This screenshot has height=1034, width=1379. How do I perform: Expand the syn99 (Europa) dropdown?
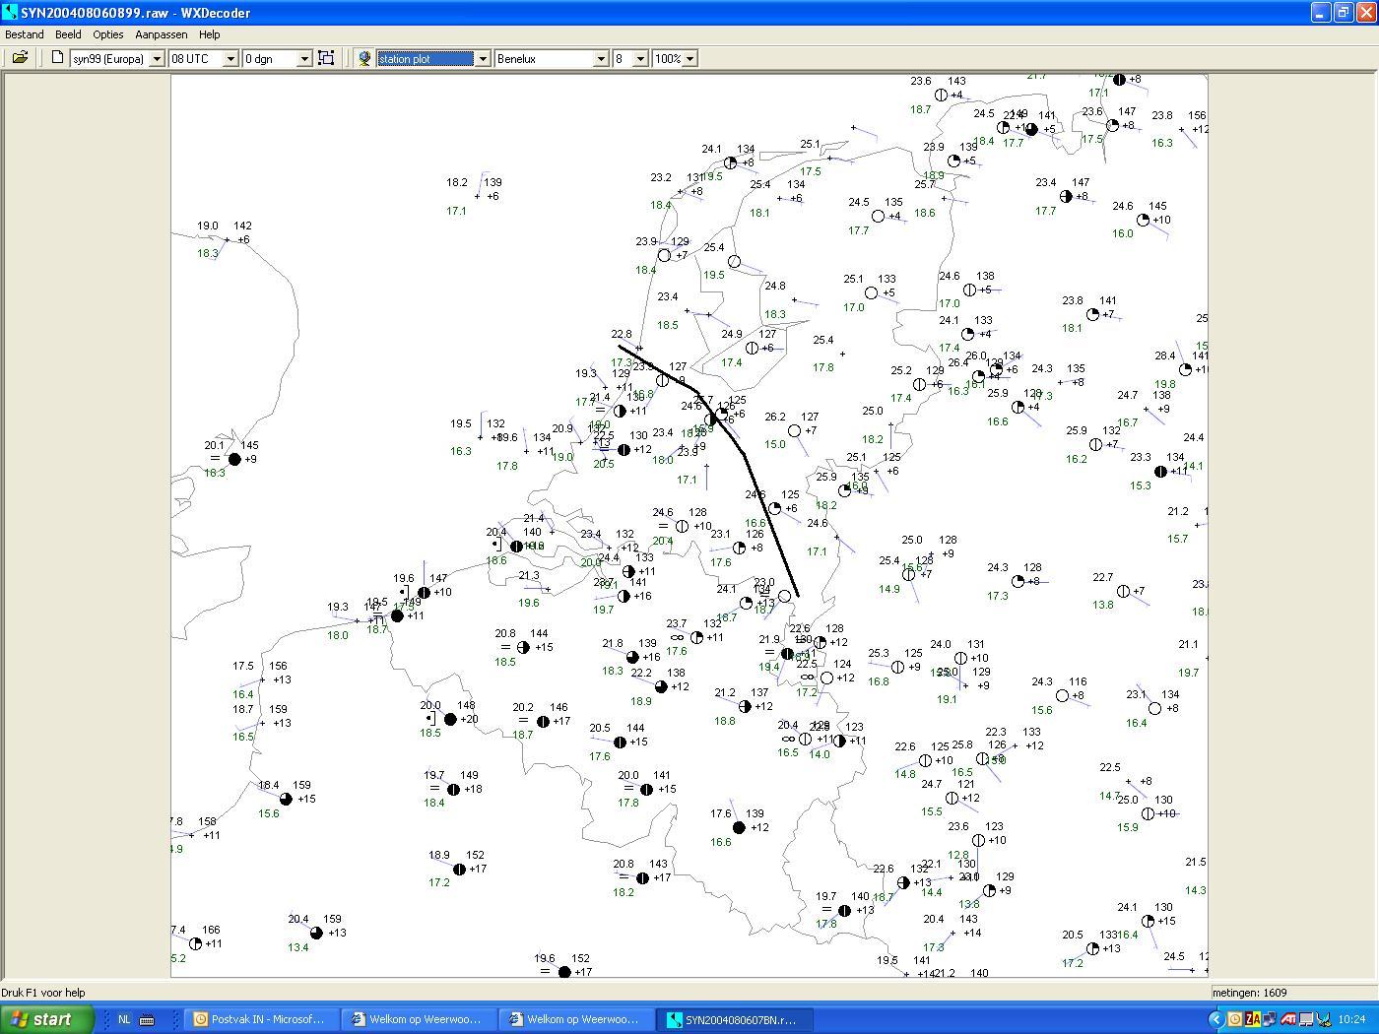(x=156, y=59)
